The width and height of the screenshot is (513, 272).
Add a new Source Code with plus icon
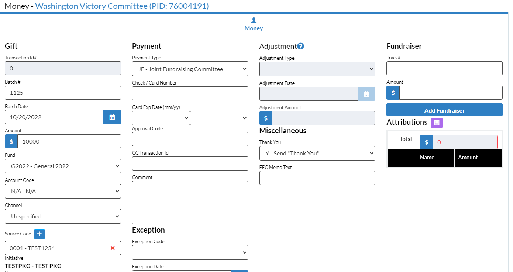pyautogui.click(x=39, y=234)
